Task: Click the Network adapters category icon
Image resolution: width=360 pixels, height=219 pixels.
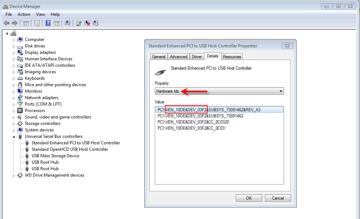Action: (x=20, y=98)
